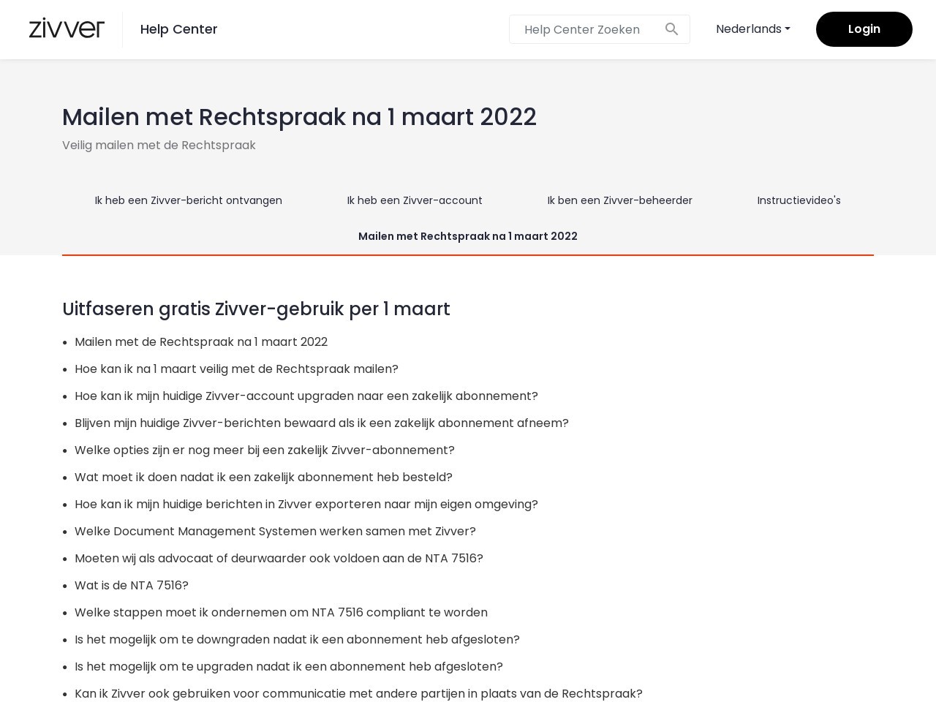This screenshot has width=936, height=702.
Task: Open 'Kan ik Zivver ook gebruiken voor communicatie' article
Action: click(x=358, y=693)
